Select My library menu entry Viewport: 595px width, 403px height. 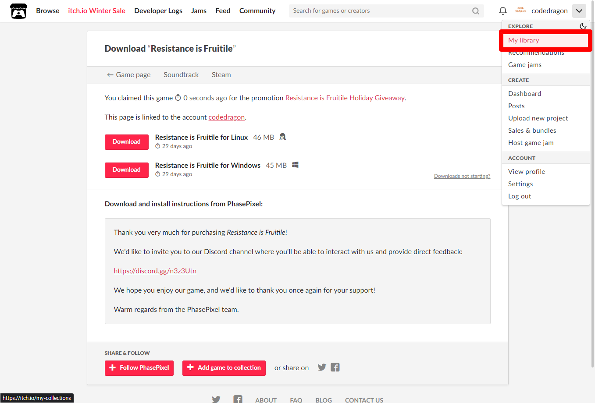[x=545, y=40]
